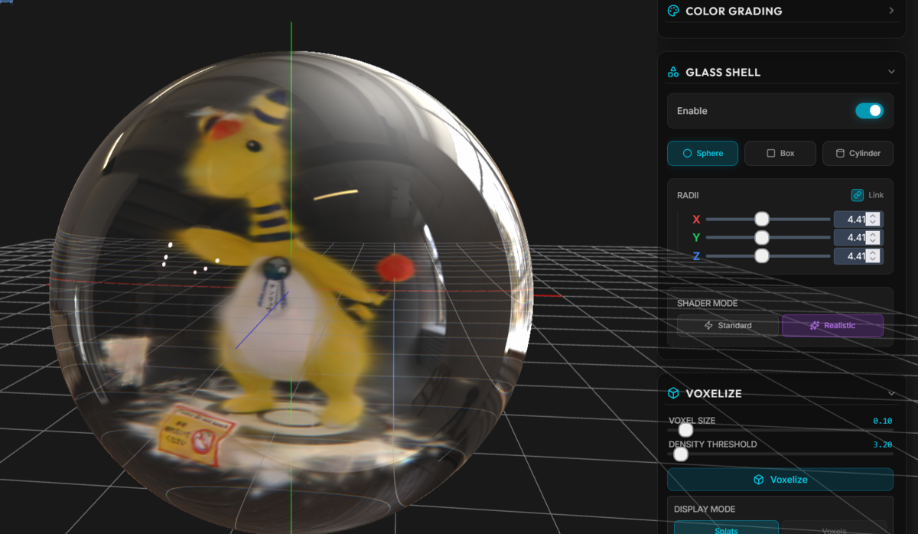Click the X radius slider handle
This screenshot has height=534, width=918.
[x=762, y=220]
